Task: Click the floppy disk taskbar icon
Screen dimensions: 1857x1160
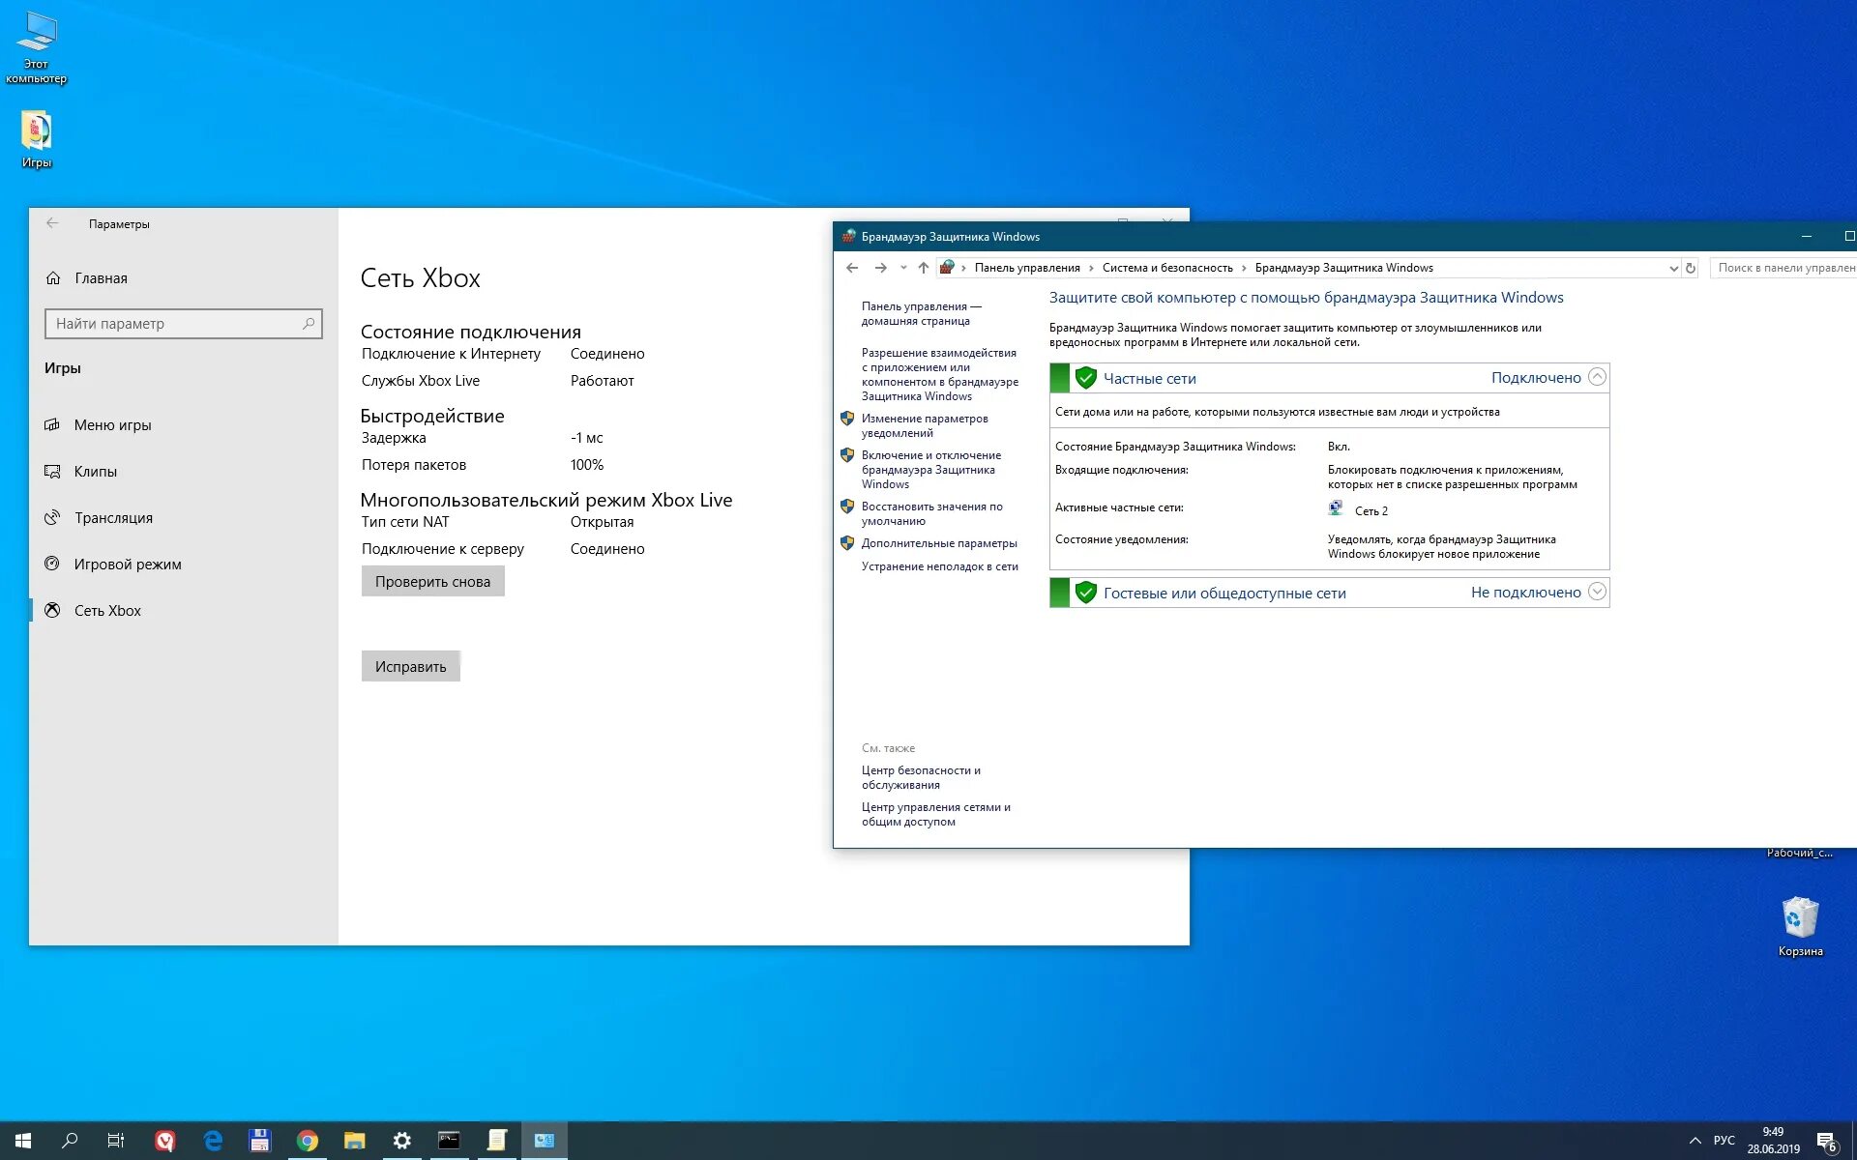Action: pyautogui.click(x=259, y=1141)
